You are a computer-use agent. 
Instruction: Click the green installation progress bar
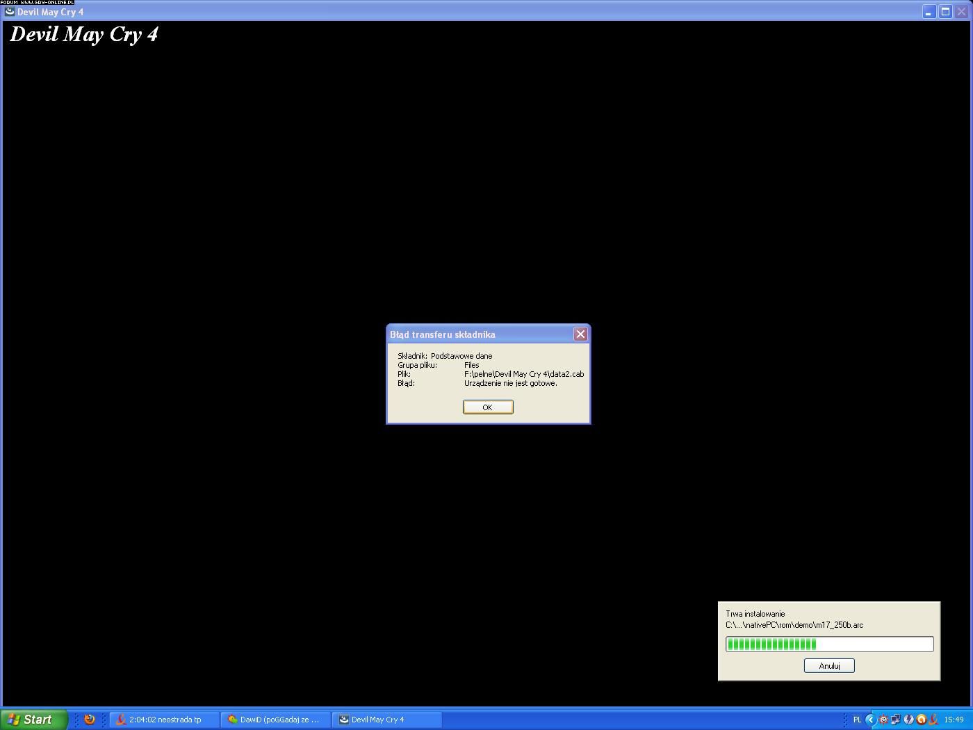click(829, 644)
